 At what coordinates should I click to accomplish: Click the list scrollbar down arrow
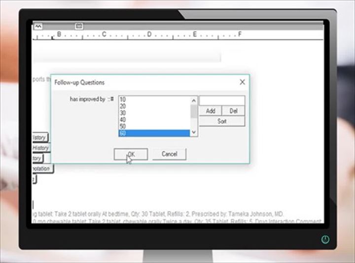pyautogui.click(x=194, y=132)
